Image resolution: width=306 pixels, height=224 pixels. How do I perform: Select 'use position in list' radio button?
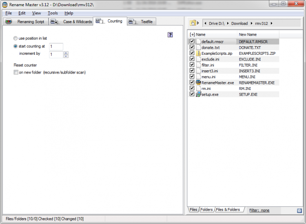pyautogui.click(x=16, y=38)
